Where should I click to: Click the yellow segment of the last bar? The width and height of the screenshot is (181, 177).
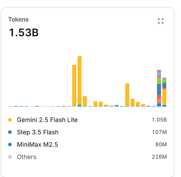(x=164, y=97)
